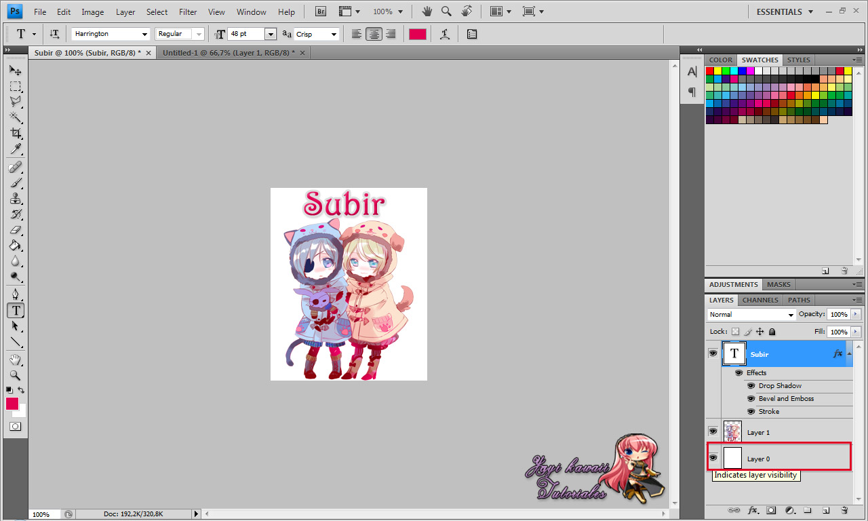Open the font size dropdown
Image resolution: width=868 pixels, height=521 pixels.
(271, 34)
